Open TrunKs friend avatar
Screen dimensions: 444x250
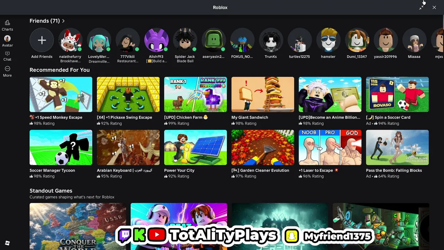(271, 40)
